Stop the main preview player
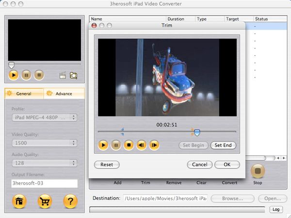The height and width of the screenshot is (218, 291). coord(39,75)
